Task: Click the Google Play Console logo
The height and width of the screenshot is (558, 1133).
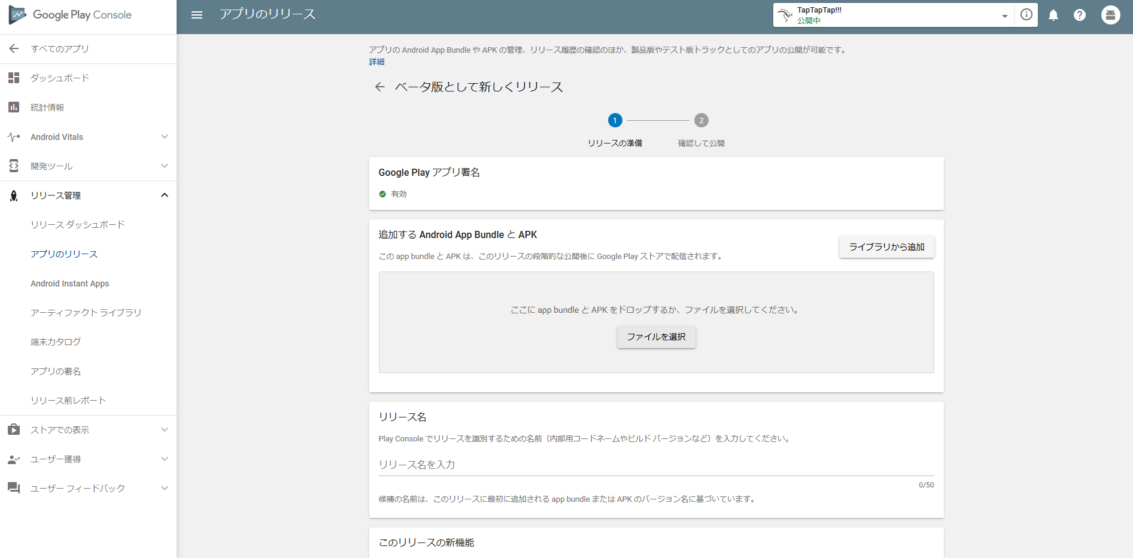Action: pos(70,15)
